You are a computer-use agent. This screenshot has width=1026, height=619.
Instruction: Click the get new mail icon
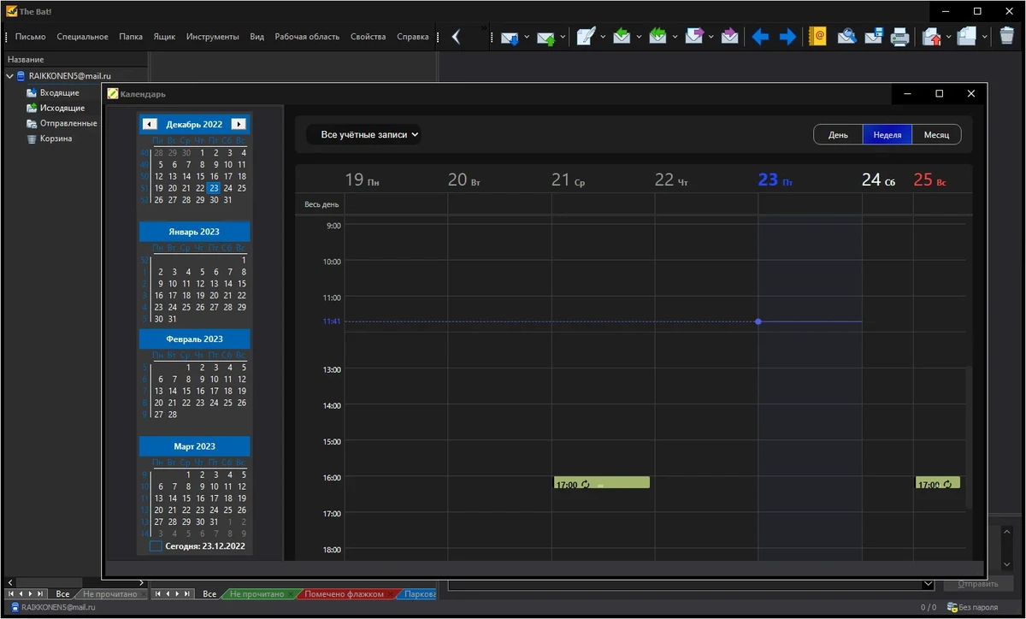(510, 37)
